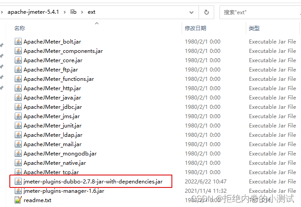Click the jar icon of ApacheJMeter_functions.jar
The height and width of the screenshot is (207, 301).
tap(18, 79)
